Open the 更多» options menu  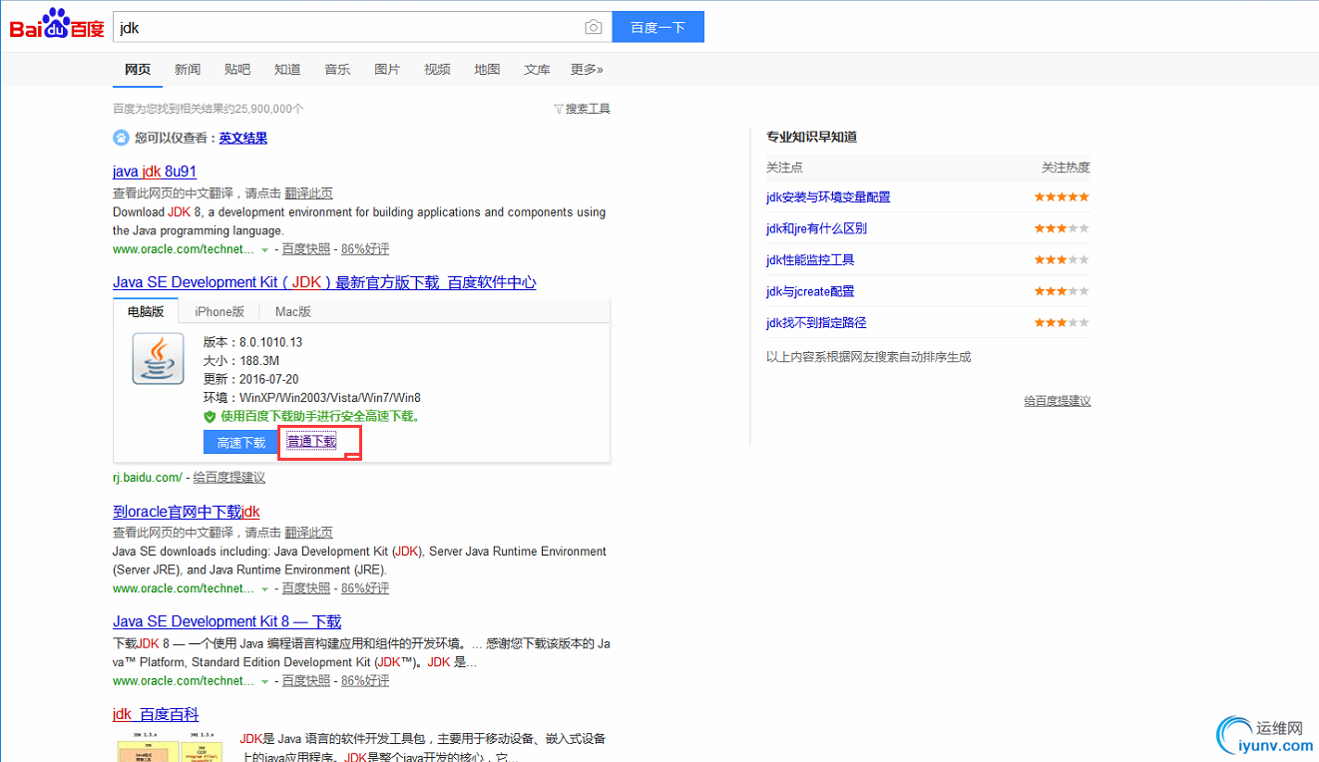587,69
